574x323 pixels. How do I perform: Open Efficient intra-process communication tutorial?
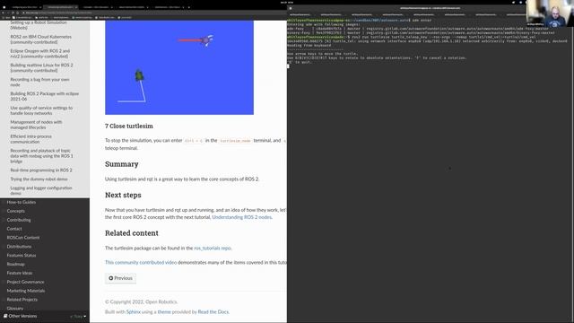coord(30,139)
